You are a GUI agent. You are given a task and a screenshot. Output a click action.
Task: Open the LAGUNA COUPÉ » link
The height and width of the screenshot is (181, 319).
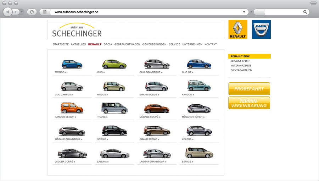click(65, 162)
